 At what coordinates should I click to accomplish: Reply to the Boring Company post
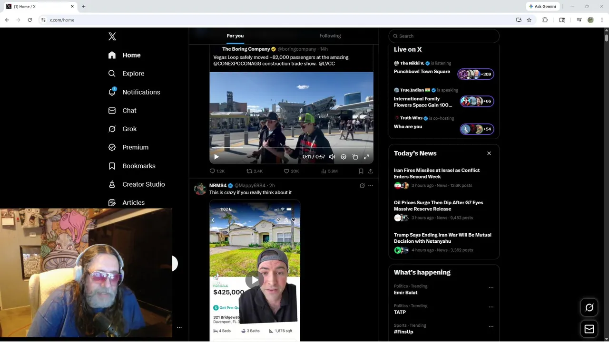click(x=217, y=171)
